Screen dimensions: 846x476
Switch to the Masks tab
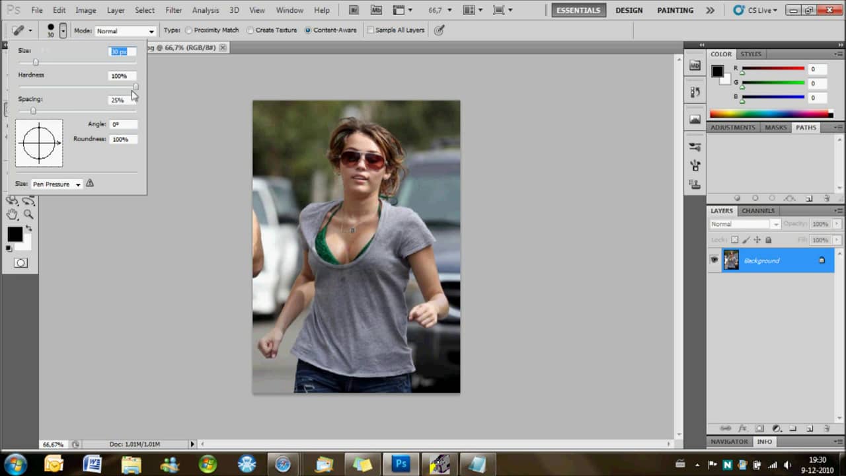pyautogui.click(x=776, y=128)
